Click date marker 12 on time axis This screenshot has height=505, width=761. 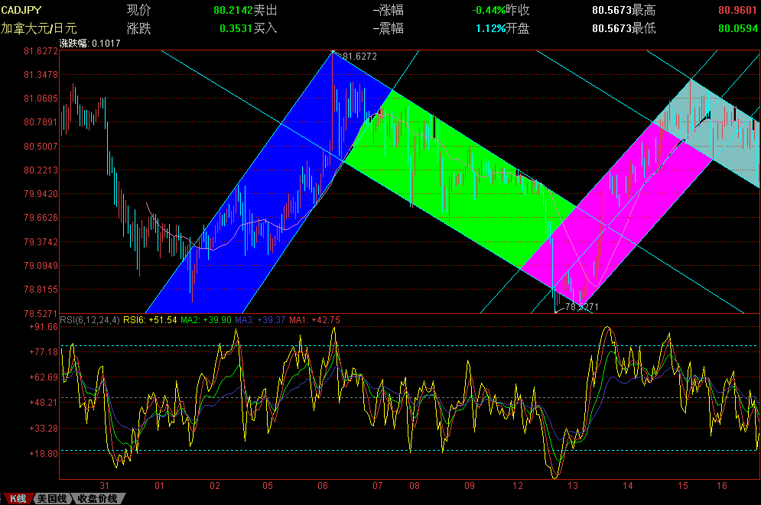pos(518,486)
